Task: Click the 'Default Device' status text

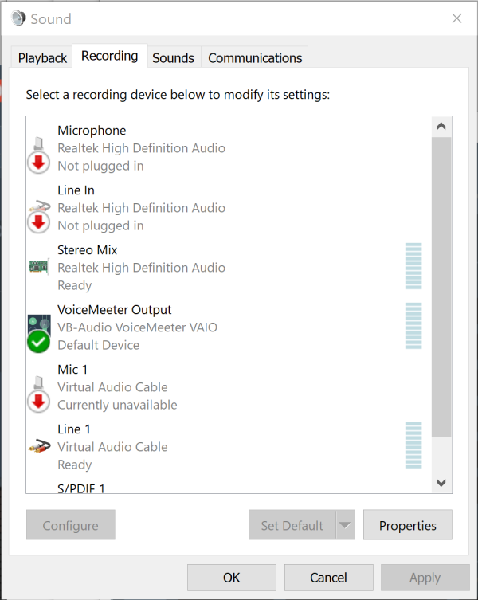Action: click(x=98, y=345)
